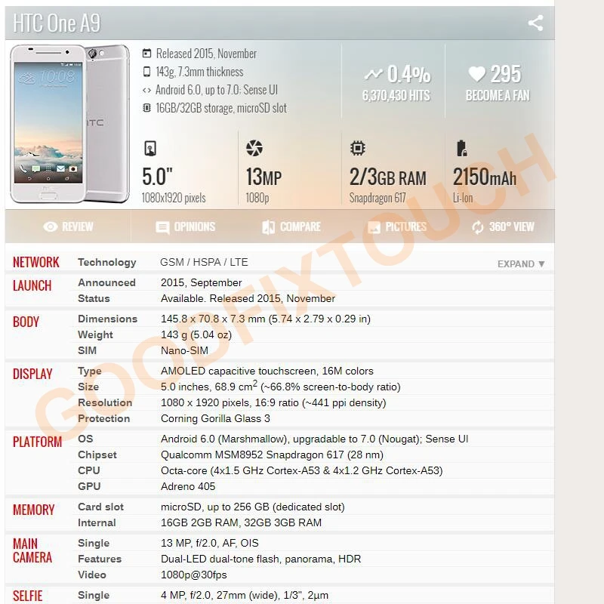Click the 6,370,430 hits counter
Screen dimensions: 604x604
[x=396, y=96]
